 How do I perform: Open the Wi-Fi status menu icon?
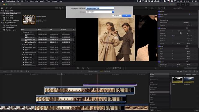pos(175,1)
